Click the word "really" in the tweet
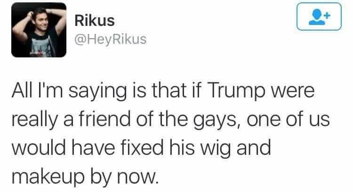 pos(34,120)
